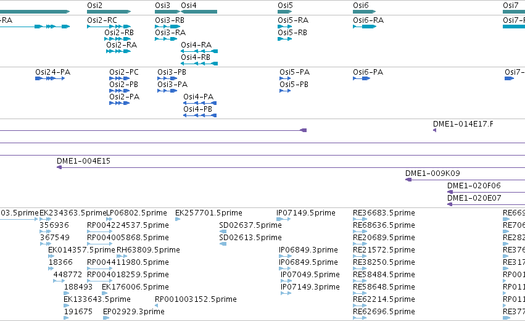Open the RE62696.5prime EST label
The image size is (525, 321).
click(x=384, y=312)
